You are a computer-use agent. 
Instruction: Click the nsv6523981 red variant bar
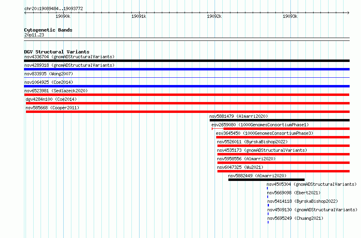(x=187, y=95)
